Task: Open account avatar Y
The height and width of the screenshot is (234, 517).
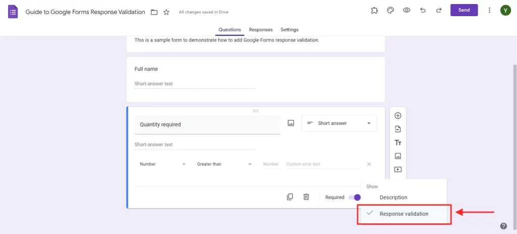Action: [x=505, y=10]
